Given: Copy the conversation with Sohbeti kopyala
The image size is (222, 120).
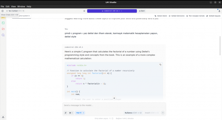Looking at the screenshot, I should point(213,16).
